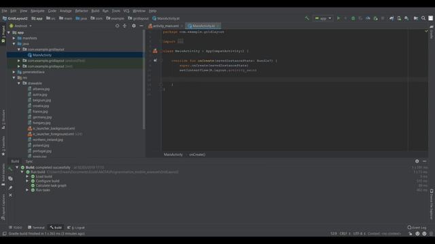The width and height of the screenshot is (435, 244).
Task: Expand the Run tasks node
Action: (x=27, y=190)
